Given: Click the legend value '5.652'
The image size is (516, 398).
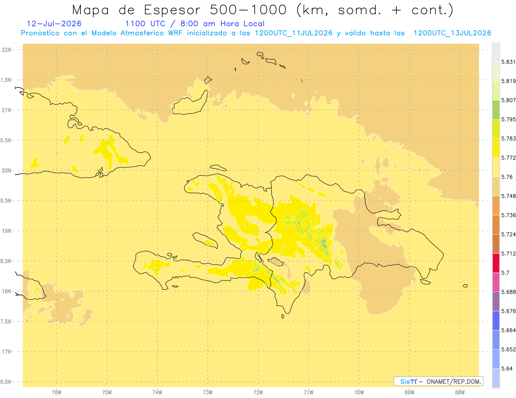Looking at the screenshot, I should [x=509, y=349].
